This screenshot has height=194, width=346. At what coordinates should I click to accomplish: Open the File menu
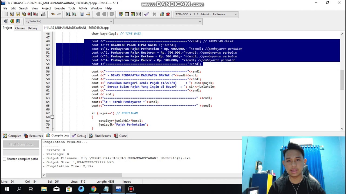[x=5, y=8]
